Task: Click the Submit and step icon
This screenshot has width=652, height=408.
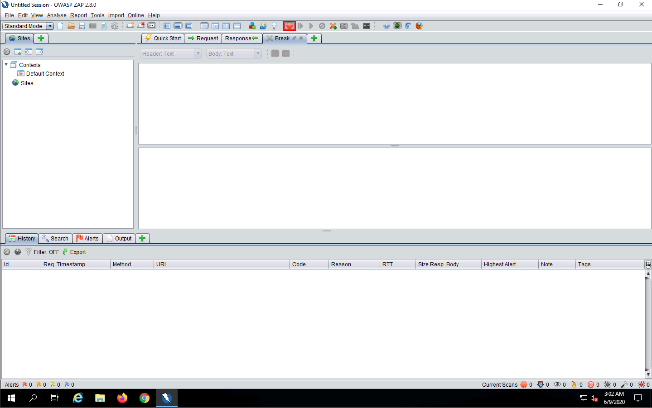Action: (300, 26)
